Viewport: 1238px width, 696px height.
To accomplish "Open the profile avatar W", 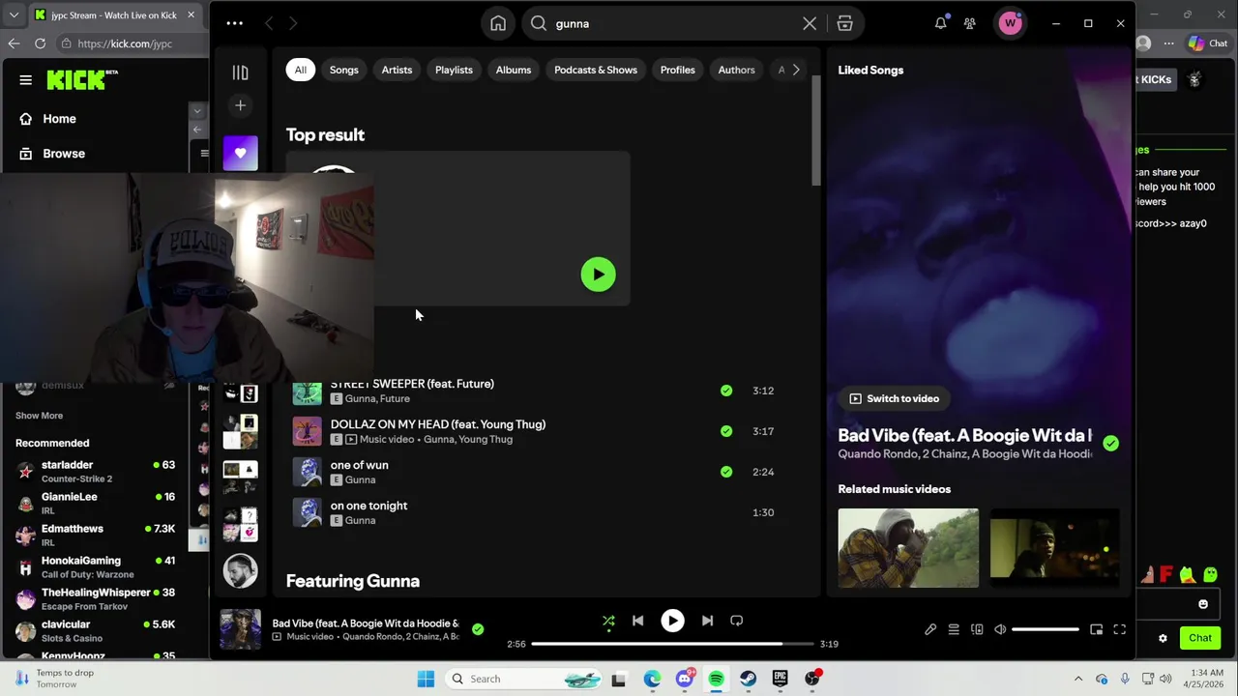I will coord(1011,23).
